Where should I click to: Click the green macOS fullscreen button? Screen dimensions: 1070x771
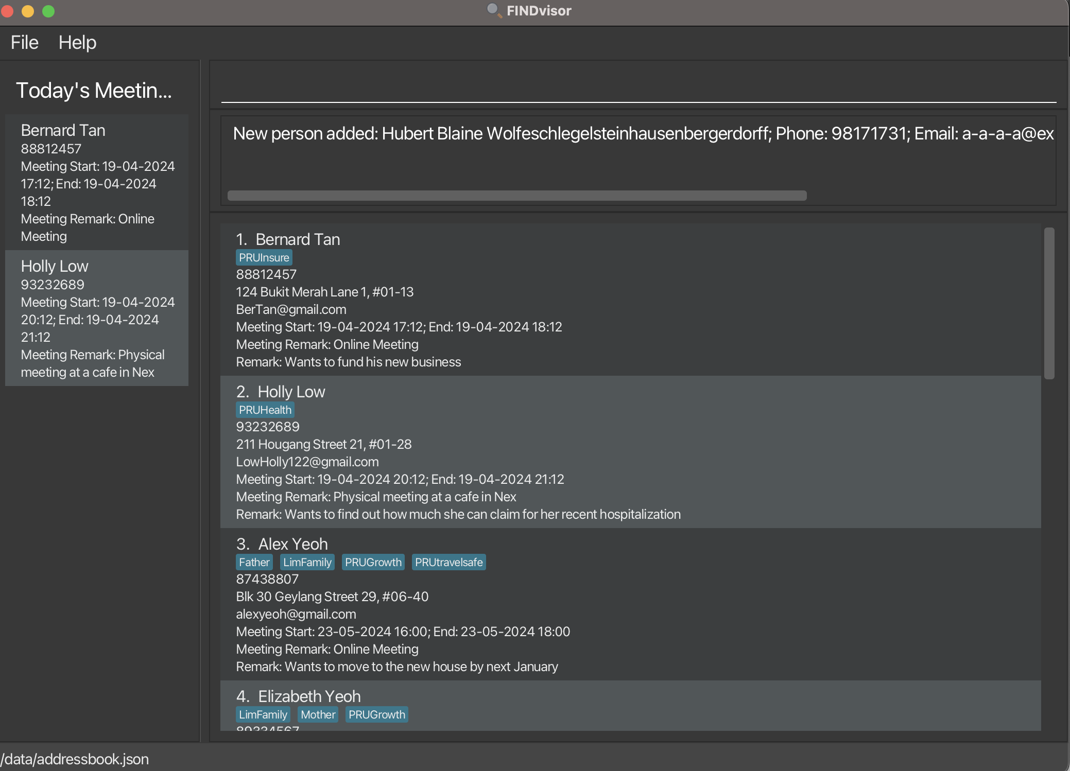tap(48, 11)
